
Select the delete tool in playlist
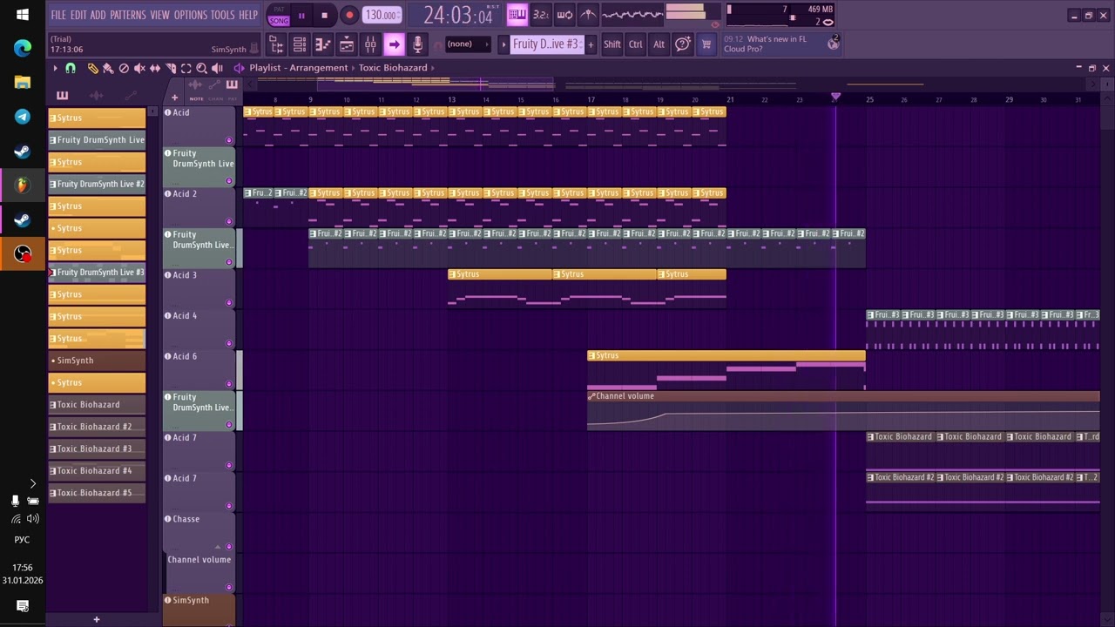click(124, 68)
